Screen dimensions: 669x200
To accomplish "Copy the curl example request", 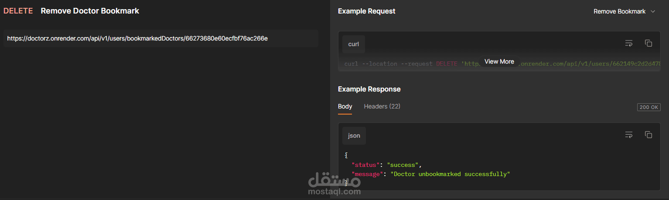I will coord(649,43).
